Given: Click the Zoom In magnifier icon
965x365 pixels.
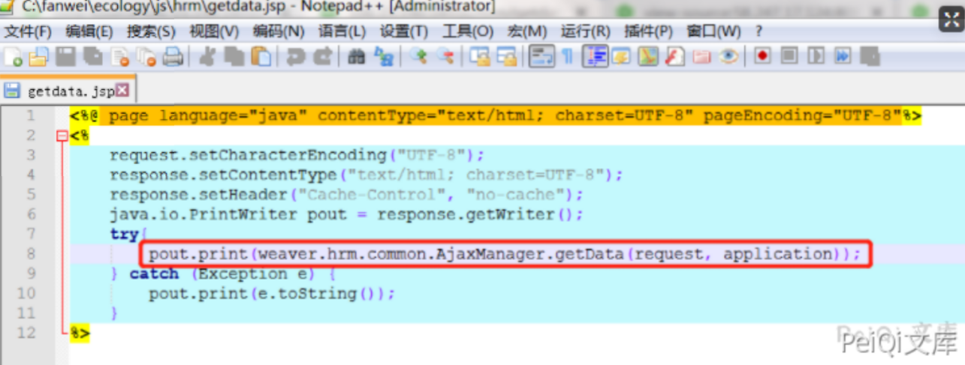Looking at the screenshot, I should pos(418,57).
